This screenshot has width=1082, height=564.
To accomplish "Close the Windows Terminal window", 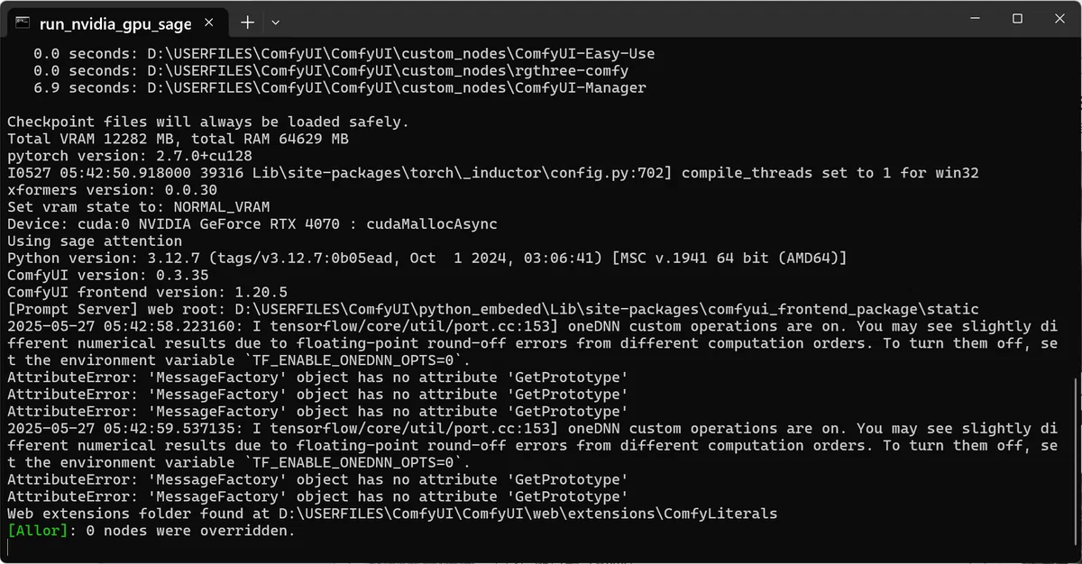I will 1059,18.
